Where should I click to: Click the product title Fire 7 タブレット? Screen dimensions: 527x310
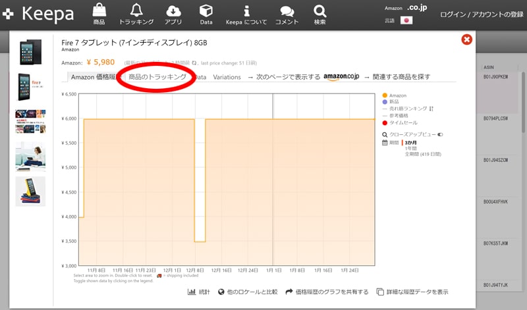pos(134,43)
